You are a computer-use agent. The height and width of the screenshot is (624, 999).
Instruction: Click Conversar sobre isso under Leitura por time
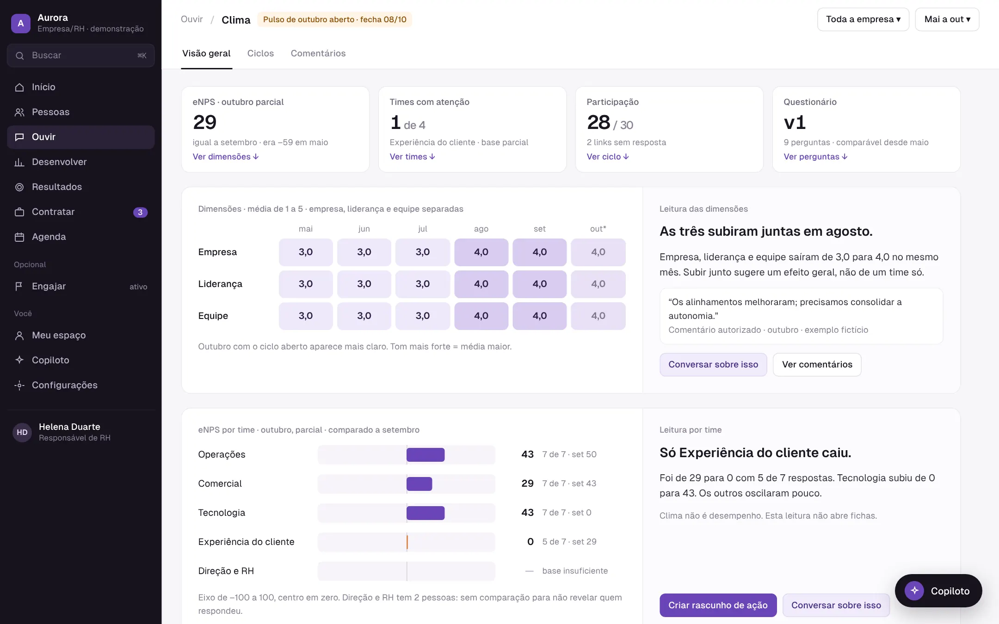click(x=836, y=605)
